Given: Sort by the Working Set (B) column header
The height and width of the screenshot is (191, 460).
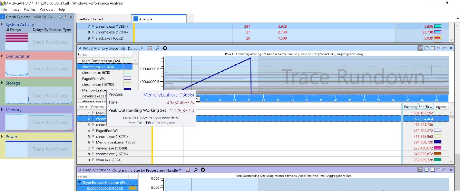Looking at the screenshot, I should click(x=416, y=107).
